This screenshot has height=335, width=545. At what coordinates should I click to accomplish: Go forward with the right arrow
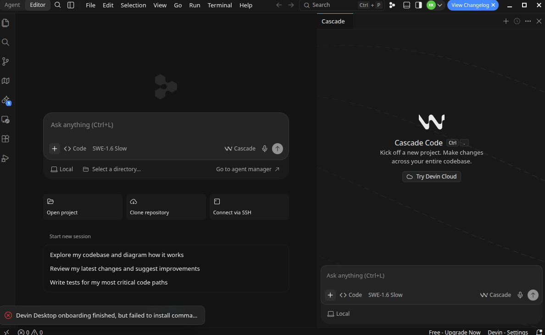pos(291,5)
